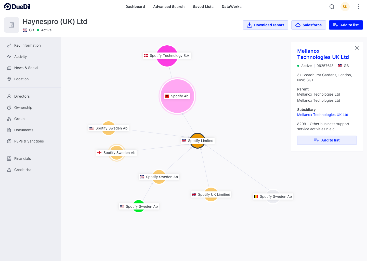The height and width of the screenshot is (261, 367).
Task: Open Saved Lists in top navigation
Action: click(203, 7)
